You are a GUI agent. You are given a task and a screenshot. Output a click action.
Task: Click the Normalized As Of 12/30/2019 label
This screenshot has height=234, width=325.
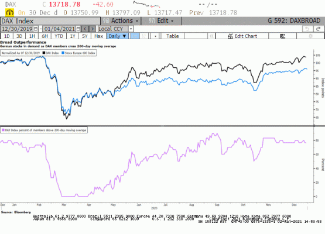click(x=20, y=53)
